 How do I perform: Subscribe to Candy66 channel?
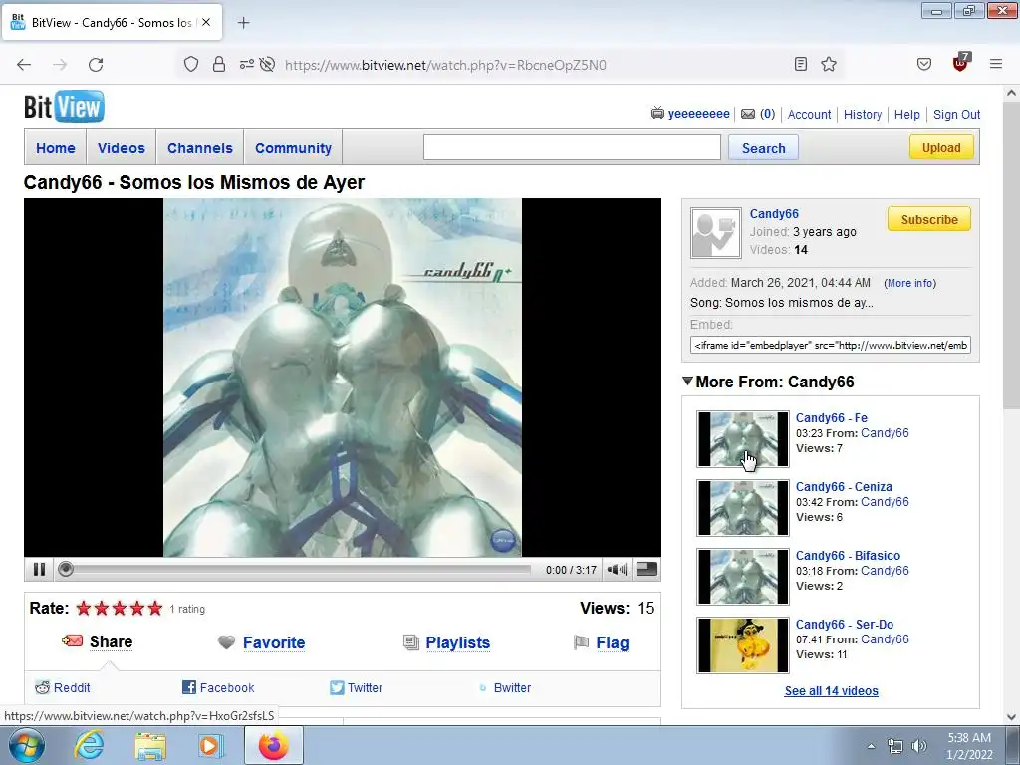tap(929, 219)
